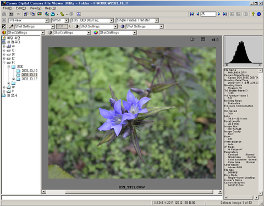Viewport: 264px width, 206px height.
Task: Open the View menu
Action: click(35, 8)
